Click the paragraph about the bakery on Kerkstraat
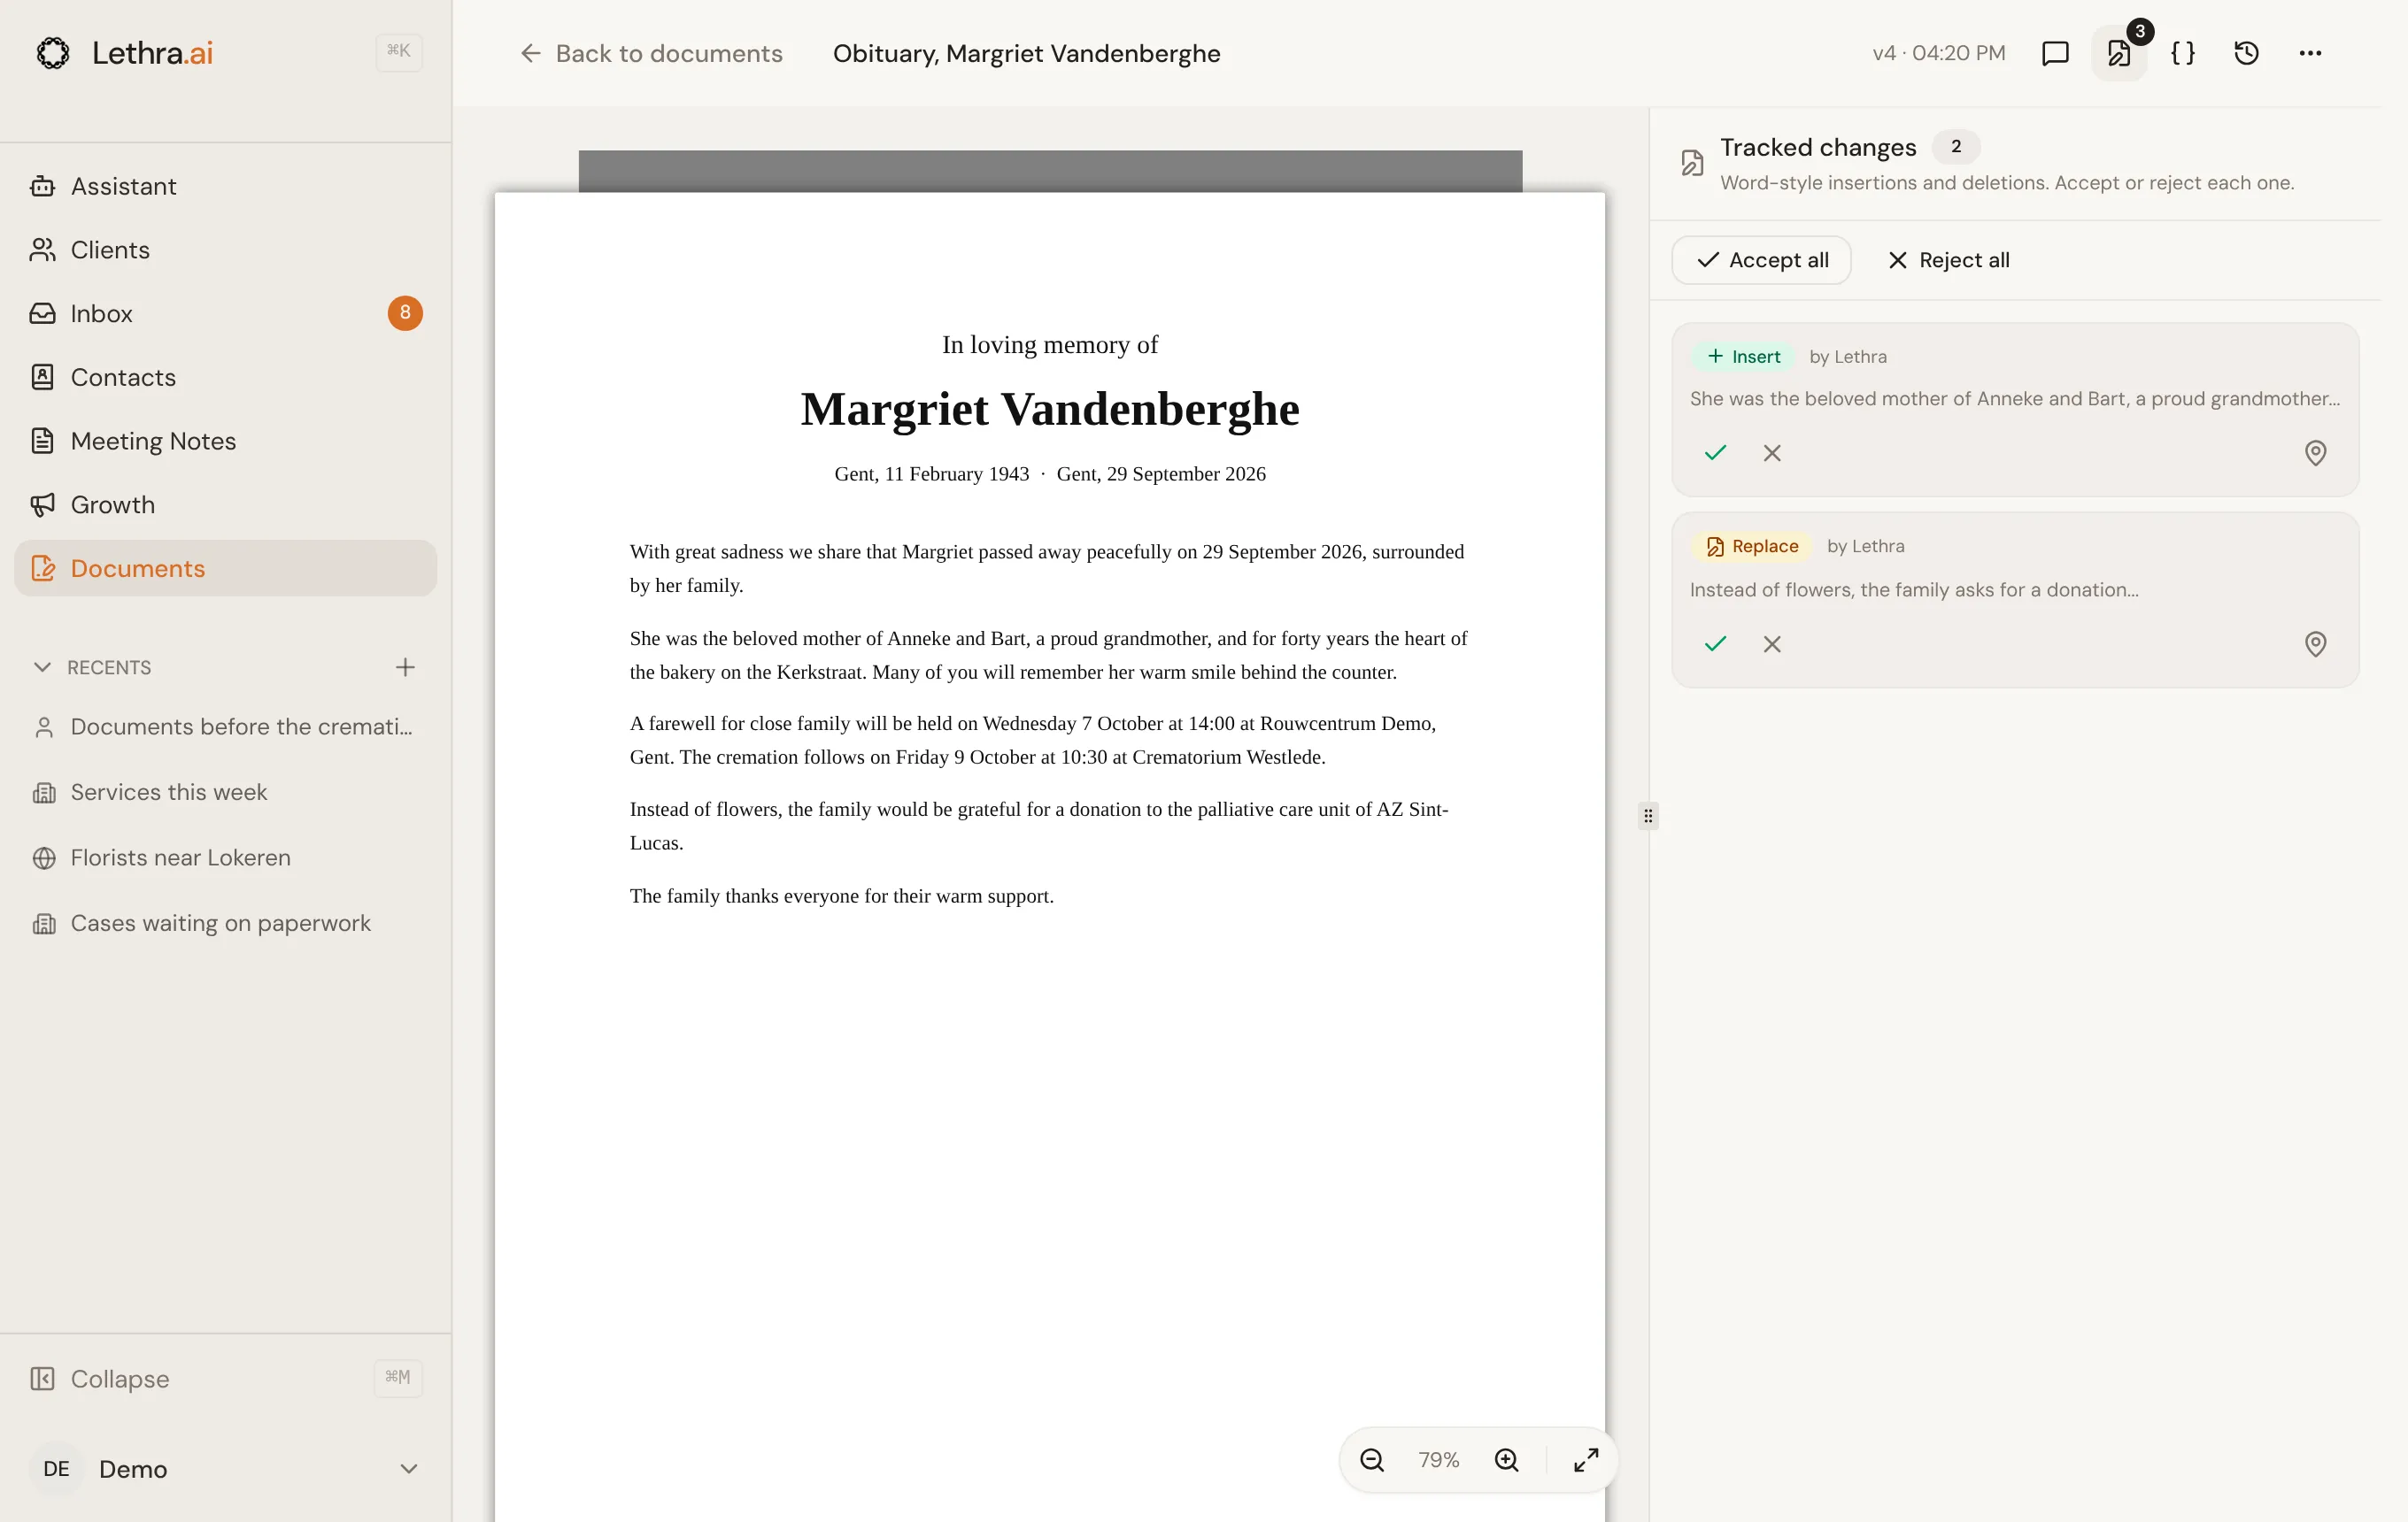2408x1522 pixels. [1048, 655]
